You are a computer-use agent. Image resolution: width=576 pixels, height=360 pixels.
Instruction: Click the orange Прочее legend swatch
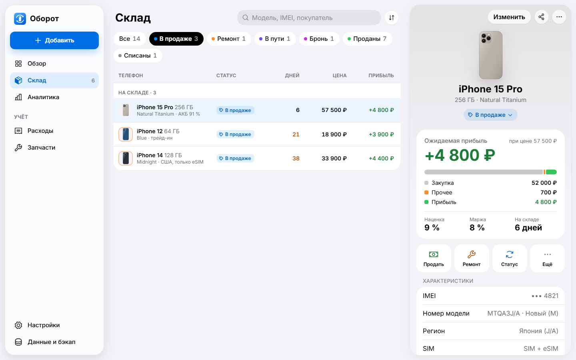(426, 192)
